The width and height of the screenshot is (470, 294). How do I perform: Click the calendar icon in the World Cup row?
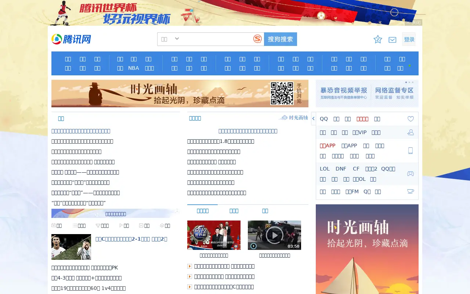[x=54, y=225]
